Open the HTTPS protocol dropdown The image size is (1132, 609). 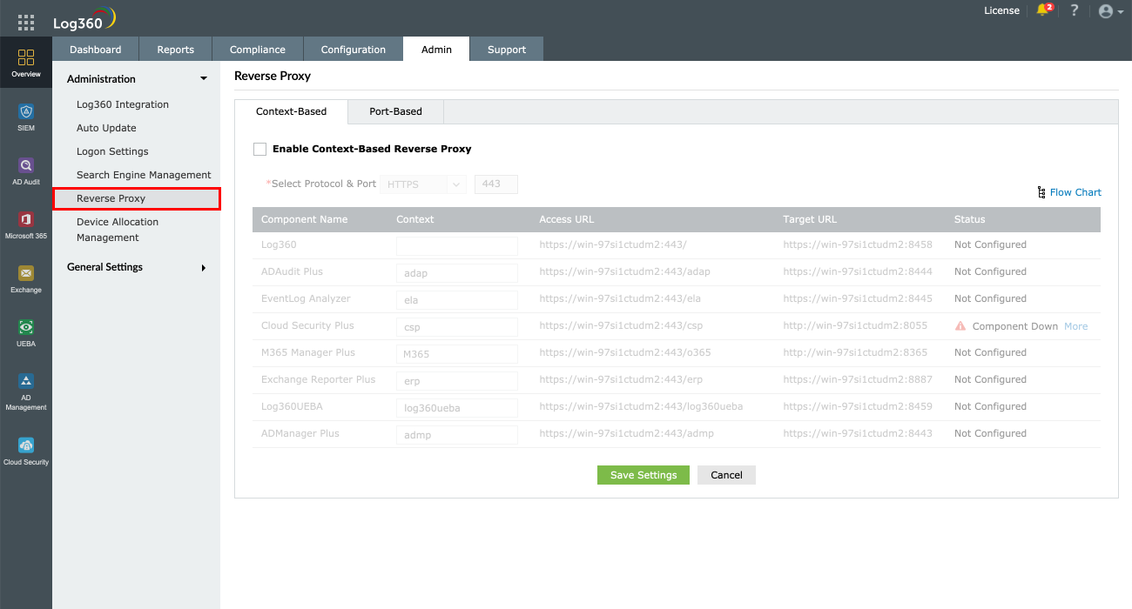(423, 184)
